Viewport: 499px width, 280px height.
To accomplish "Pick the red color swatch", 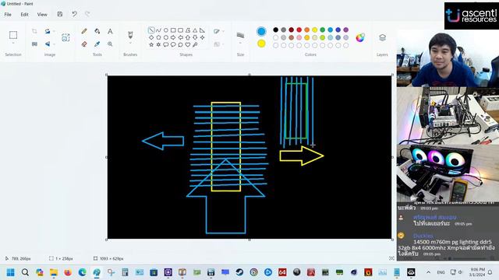I will 299,30.
